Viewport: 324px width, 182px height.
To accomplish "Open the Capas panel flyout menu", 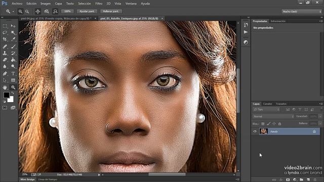I will pyautogui.click(x=321, y=104).
